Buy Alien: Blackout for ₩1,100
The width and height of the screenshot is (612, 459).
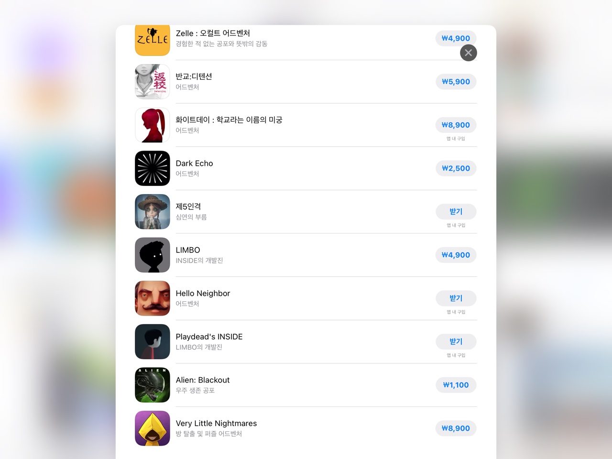coord(456,385)
